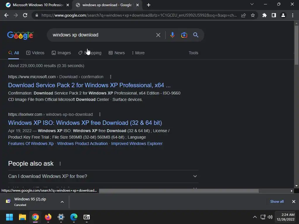The height and width of the screenshot is (224, 299).
Task: Click the vertical page scrollbar
Action: tap(296, 46)
